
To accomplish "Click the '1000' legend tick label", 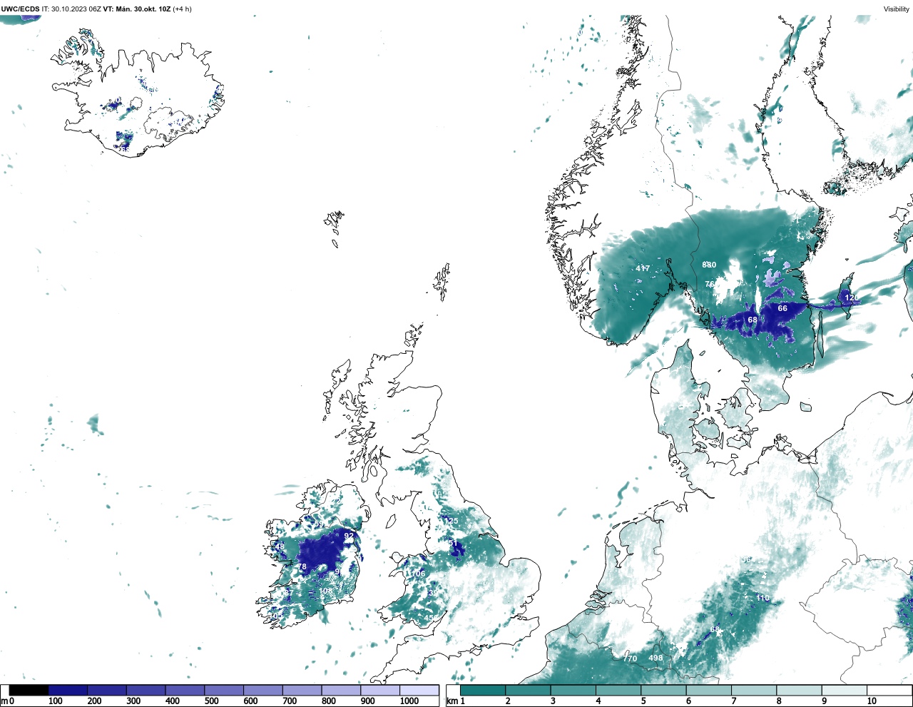I will pos(409,701).
